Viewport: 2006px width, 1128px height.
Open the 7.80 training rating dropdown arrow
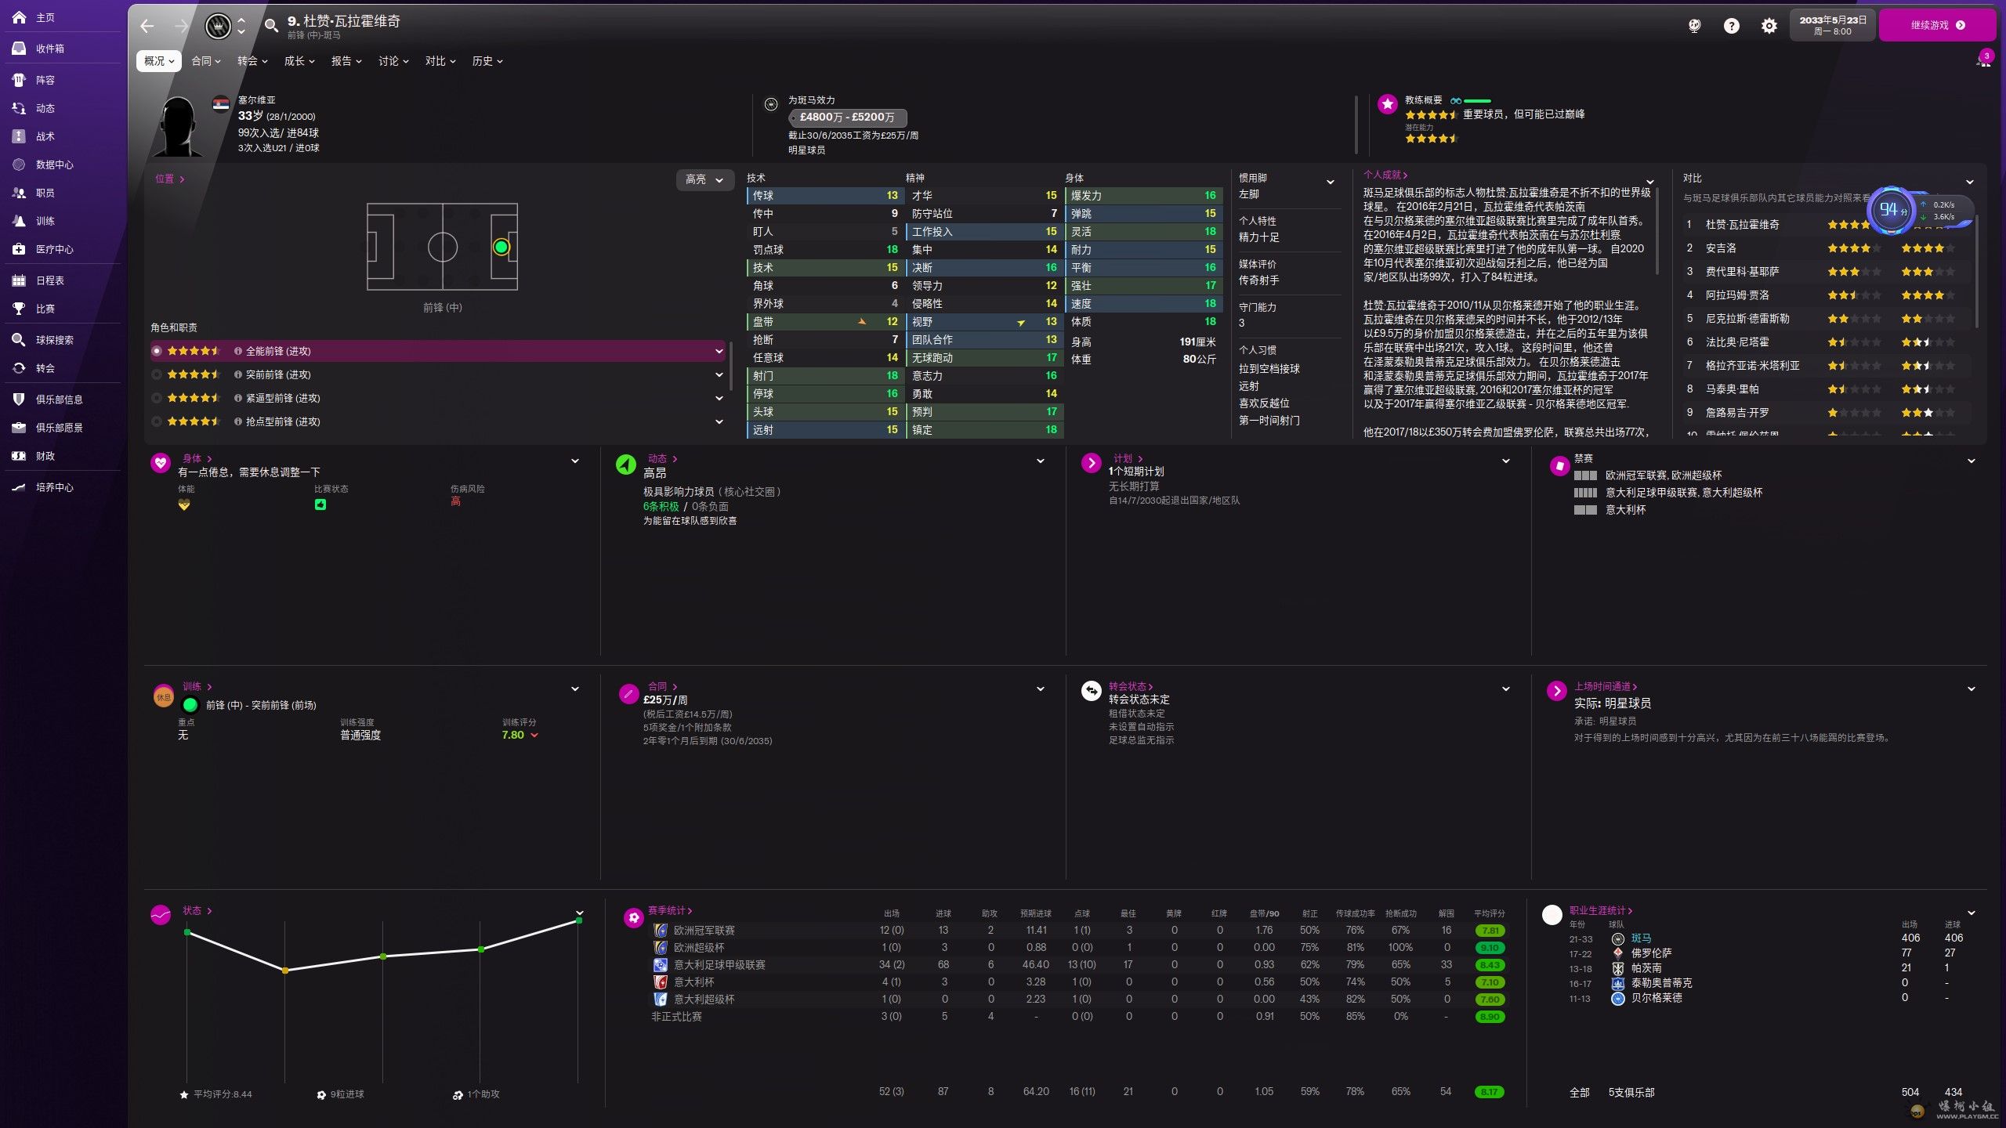pos(534,735)
